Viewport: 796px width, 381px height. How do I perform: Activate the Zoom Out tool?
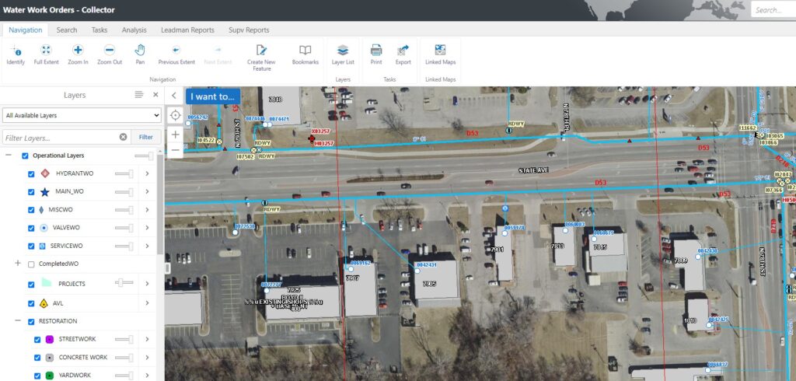(110, 55)
